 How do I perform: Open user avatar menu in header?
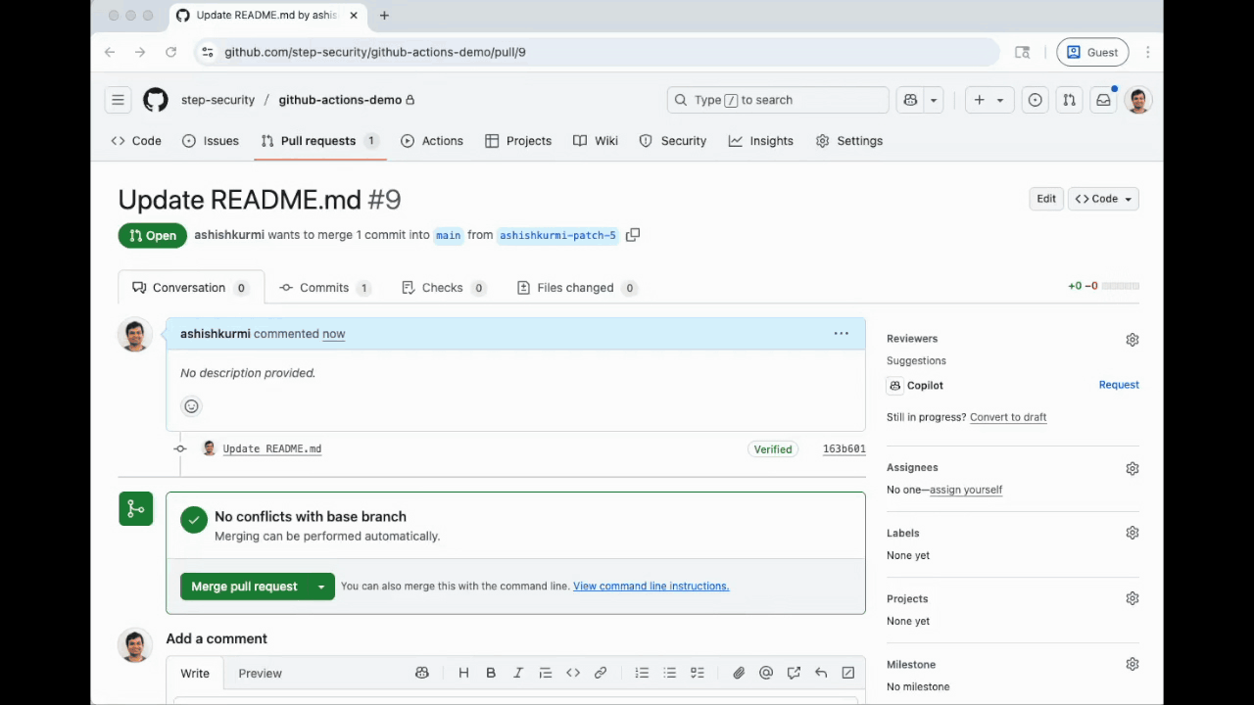pos(1138,100)
